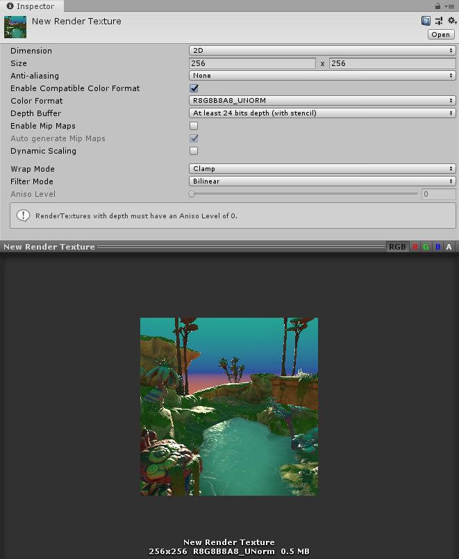Open the help reference book icon
Viewport: 459px width, 559px height.
click(426, 22)
